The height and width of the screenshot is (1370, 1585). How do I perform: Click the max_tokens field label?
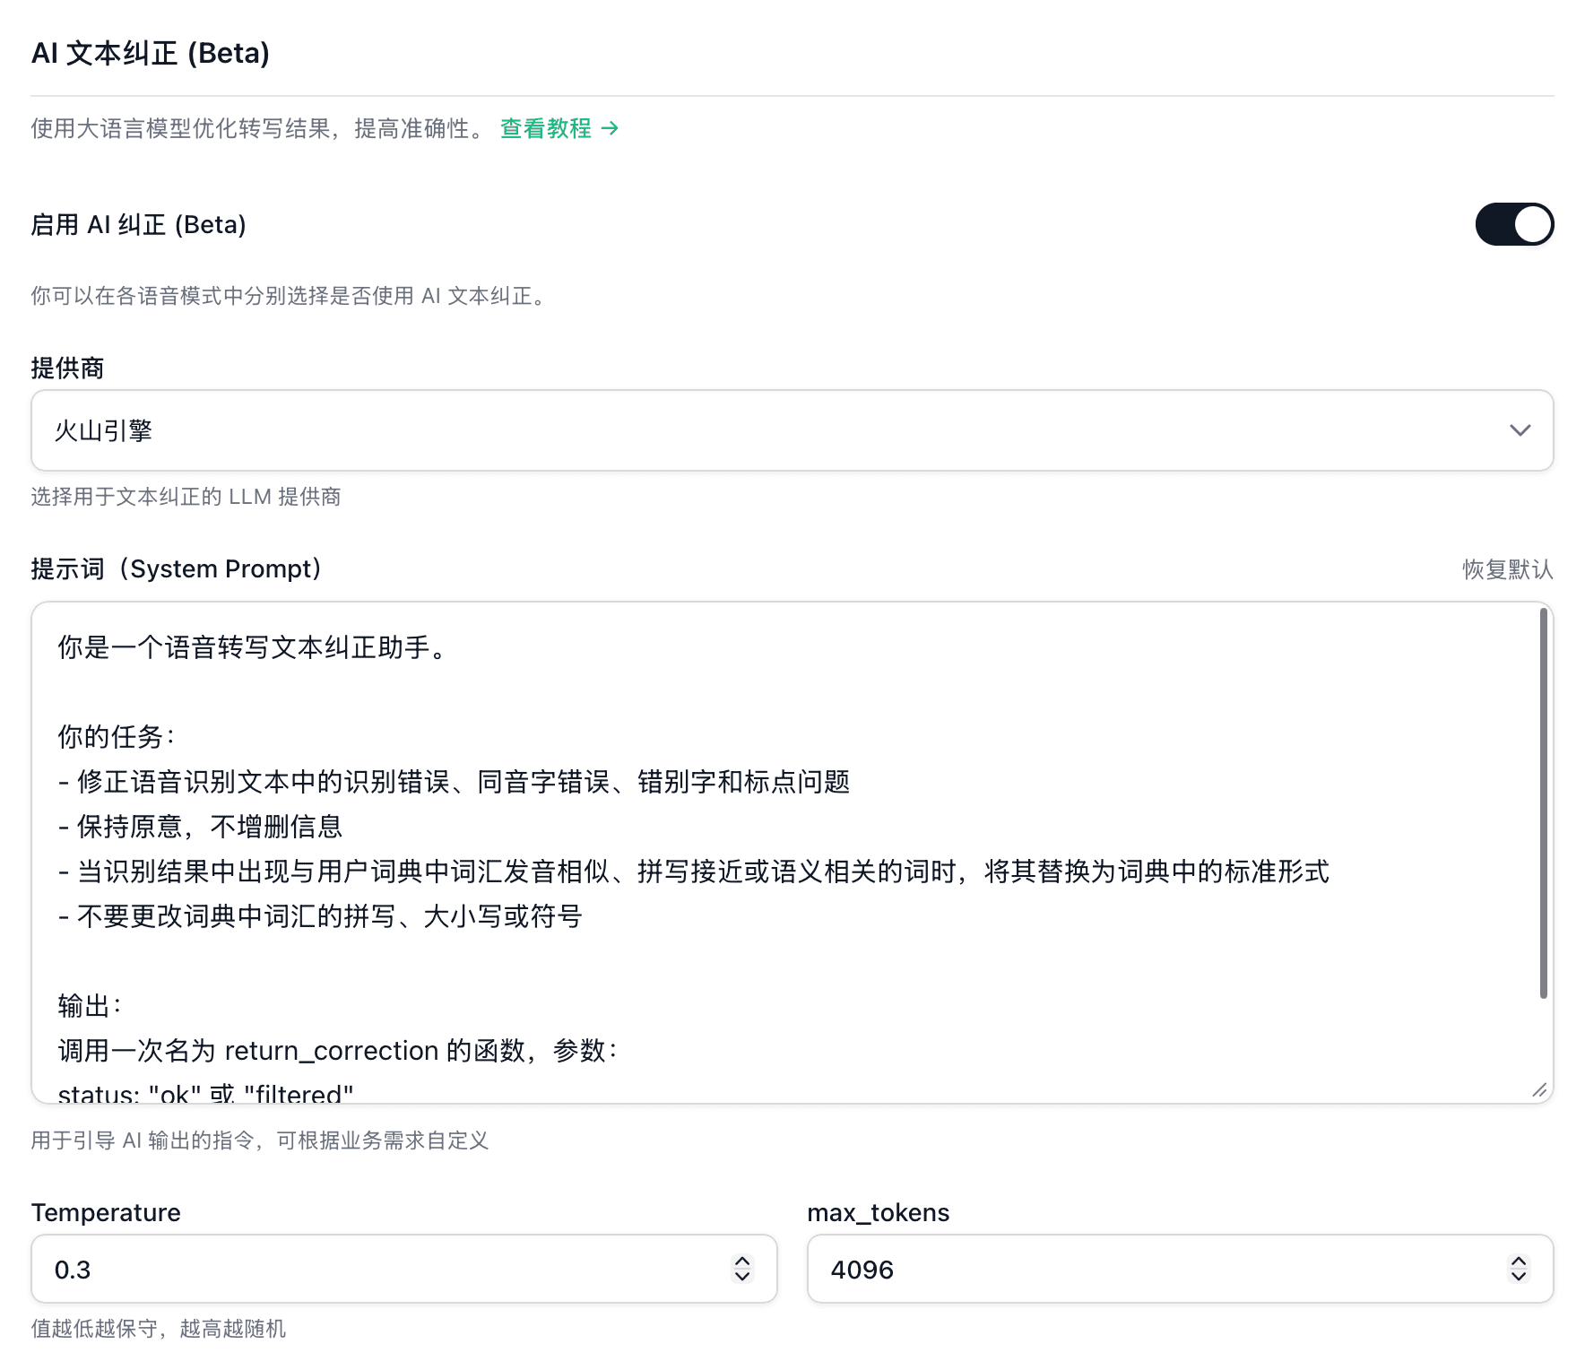pyautogui.click(x=878, y=1212)
